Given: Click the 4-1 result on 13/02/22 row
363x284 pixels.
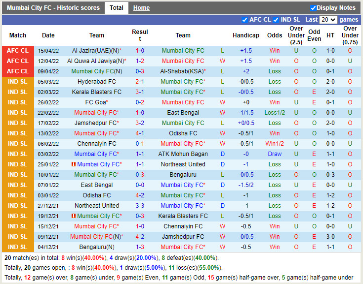Looking at the screenshot, I should pyautogui.click(x=140, y=133).
